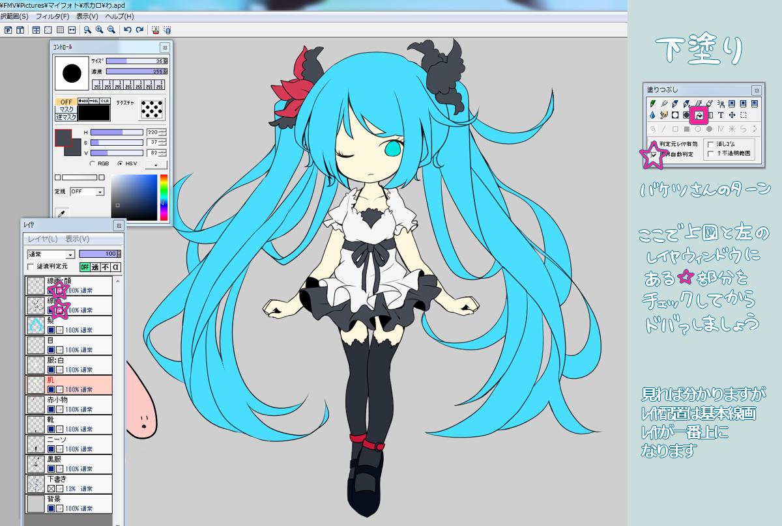Select the water drop blur tool

(x=653, y=115)
